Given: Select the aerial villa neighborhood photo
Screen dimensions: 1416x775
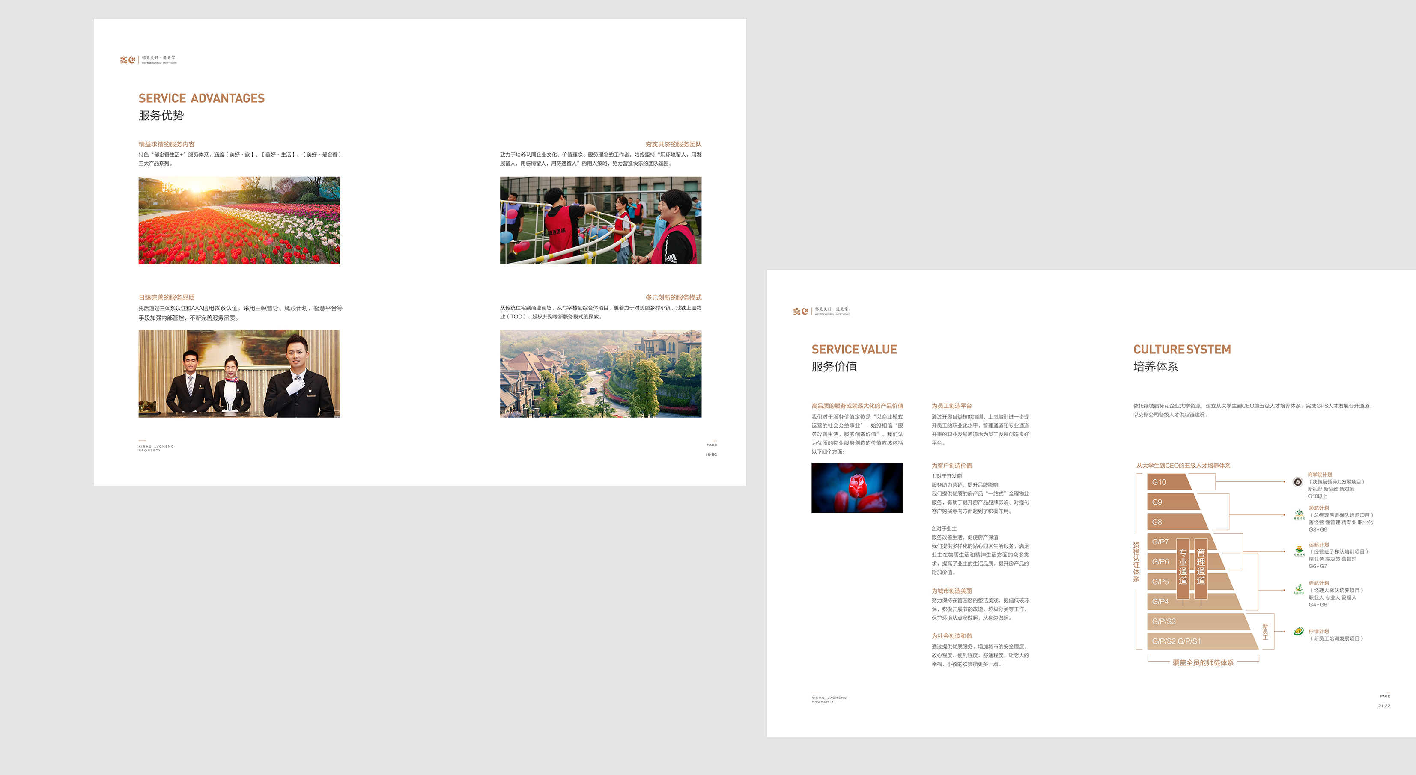Looking at the screenshot, I should click(600, 374).
